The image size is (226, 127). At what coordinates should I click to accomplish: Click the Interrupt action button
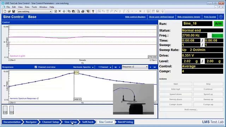click(176, 89)
